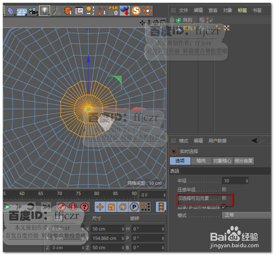Open the 对象 menu in object manager

228,10
